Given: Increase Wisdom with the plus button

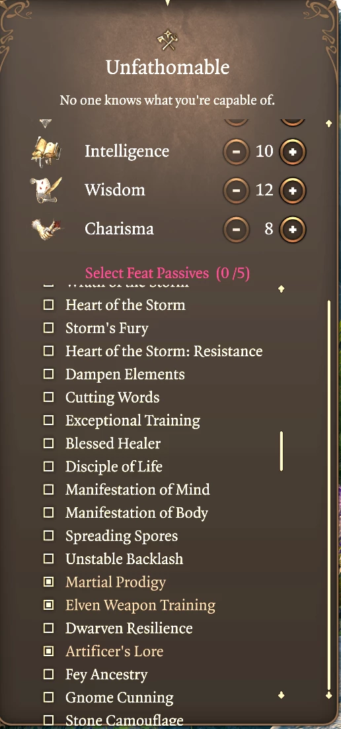Looking at the screenshot, I should (293, 190).
